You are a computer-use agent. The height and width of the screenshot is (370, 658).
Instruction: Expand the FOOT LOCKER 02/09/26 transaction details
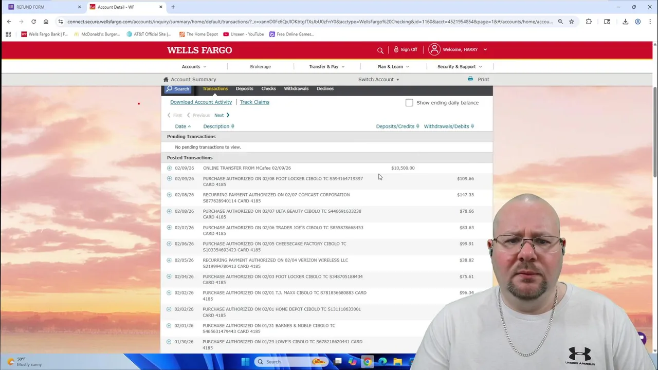(169, 178)
